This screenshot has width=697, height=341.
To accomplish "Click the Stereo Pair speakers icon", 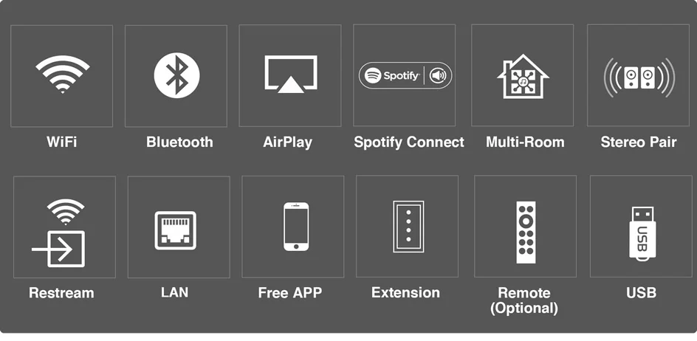I will coord(639,76).
